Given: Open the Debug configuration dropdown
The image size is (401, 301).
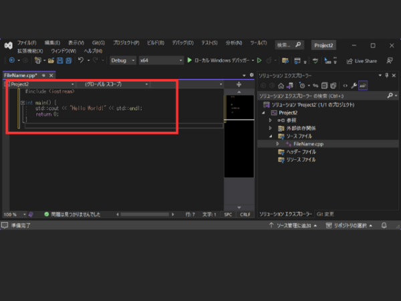Looking at the screenshot, I should pyautogui.click(x=123, y=60).
